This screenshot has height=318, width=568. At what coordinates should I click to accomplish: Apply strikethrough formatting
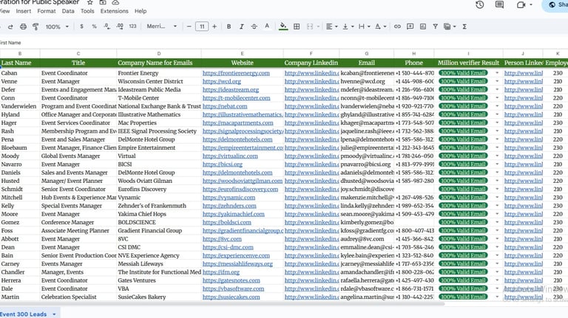pos(254,27)
